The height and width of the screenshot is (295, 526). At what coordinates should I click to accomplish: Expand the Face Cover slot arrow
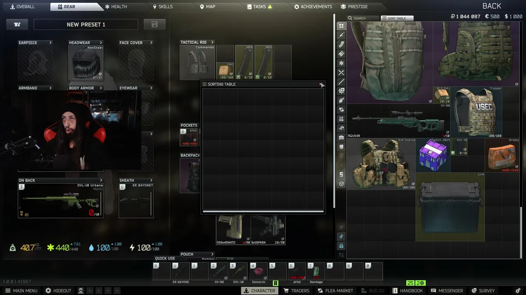tap(151, 43)
